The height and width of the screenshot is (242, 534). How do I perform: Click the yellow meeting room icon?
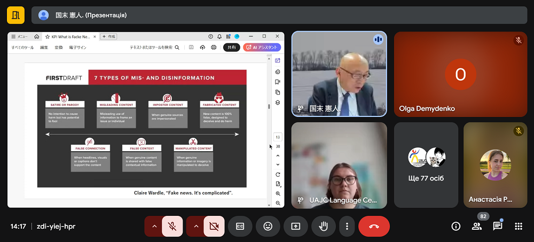15,15
